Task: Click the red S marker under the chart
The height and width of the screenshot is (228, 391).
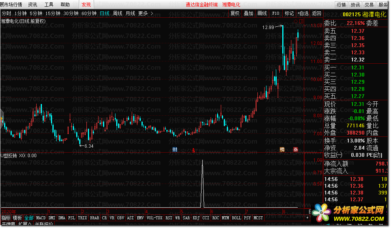Action: (x=194, y=151)
